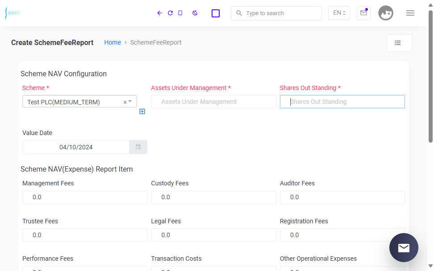
Task: Click the scrollbar up arrow
Action: tap(430, 5)
